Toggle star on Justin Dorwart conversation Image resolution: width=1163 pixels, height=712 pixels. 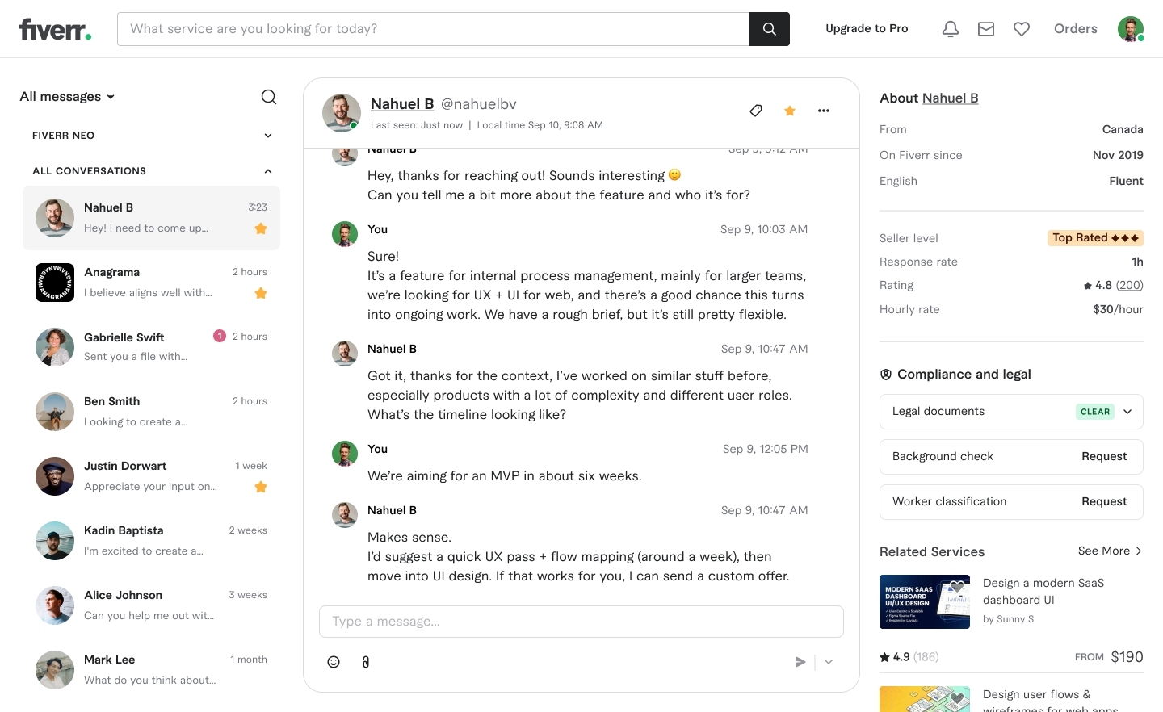[x=261, y=487]
